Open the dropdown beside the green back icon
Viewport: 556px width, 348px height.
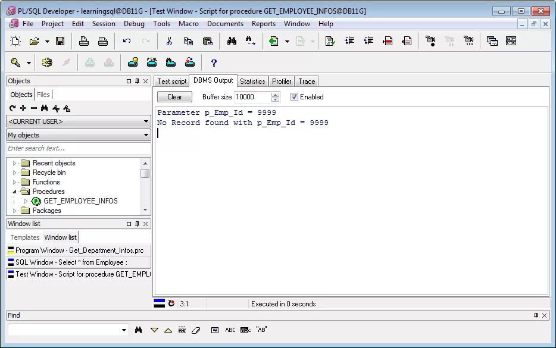coord(287,42)
